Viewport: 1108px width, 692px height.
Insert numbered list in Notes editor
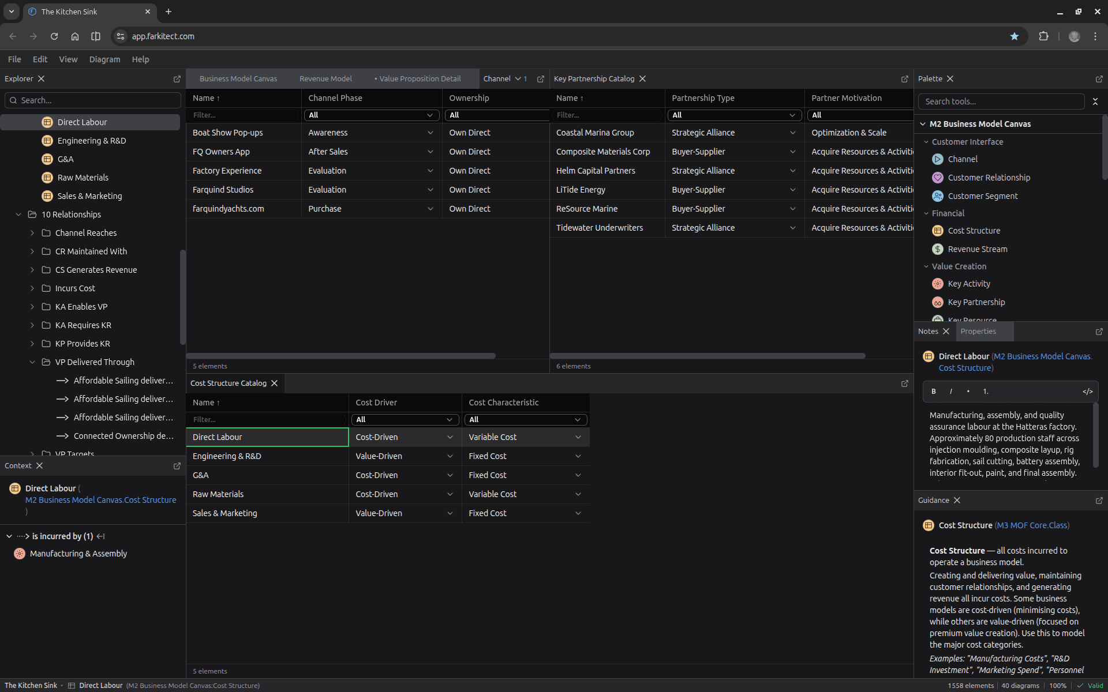click(986, 392)
